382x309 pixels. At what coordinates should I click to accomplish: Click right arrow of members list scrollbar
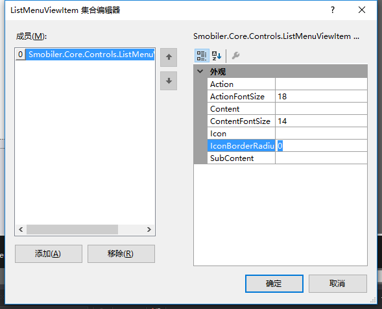[x=149, y=230]
